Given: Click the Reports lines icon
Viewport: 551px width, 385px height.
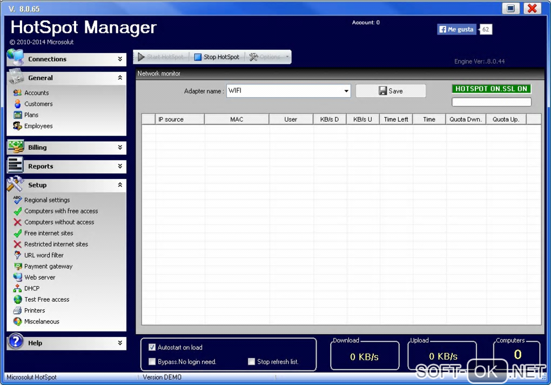Looking at the screenshot, I should tap(16, 165).
